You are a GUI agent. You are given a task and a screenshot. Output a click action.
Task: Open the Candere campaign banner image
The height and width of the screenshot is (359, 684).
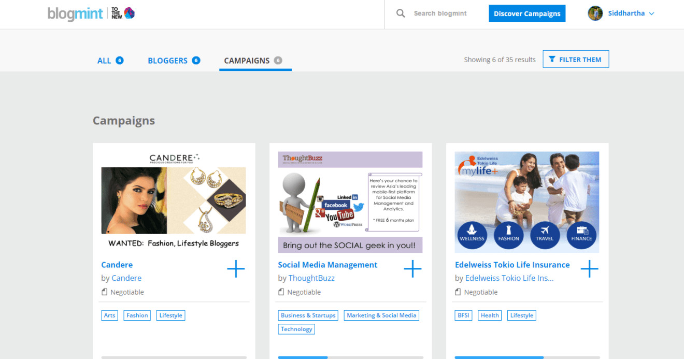coord(174,202)
